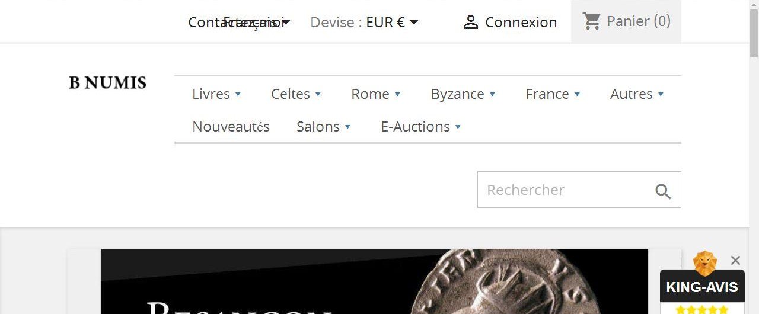This screenshot has width=759, height=314.
Task: Open the France category menu
Action: point(553,94)
